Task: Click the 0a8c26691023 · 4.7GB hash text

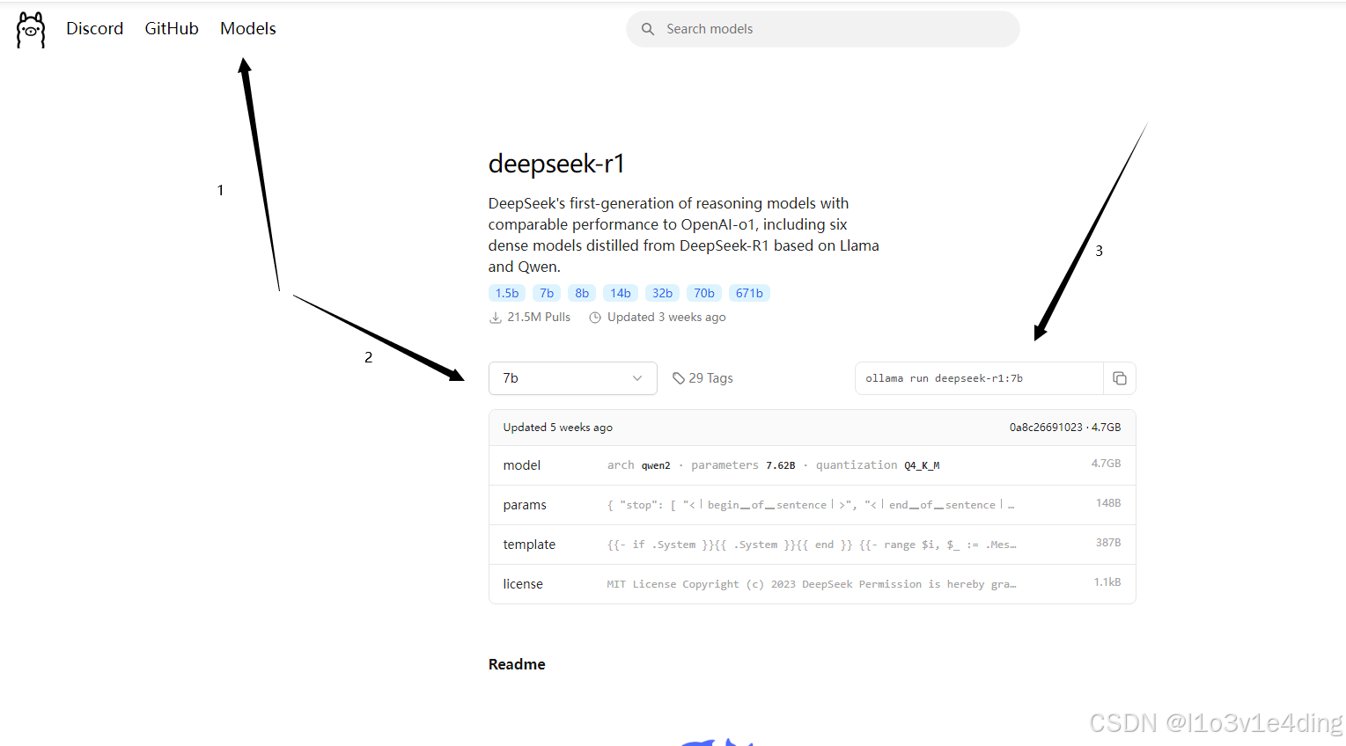Action: pyautogui.click(x=1065, y=428)
